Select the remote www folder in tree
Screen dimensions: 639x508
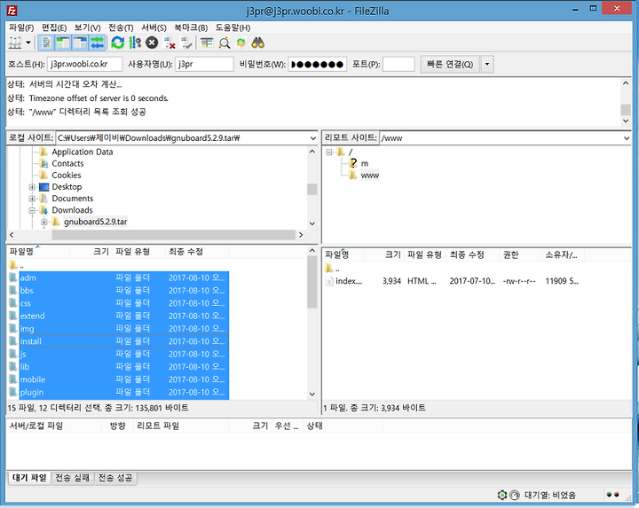[369, 176]
